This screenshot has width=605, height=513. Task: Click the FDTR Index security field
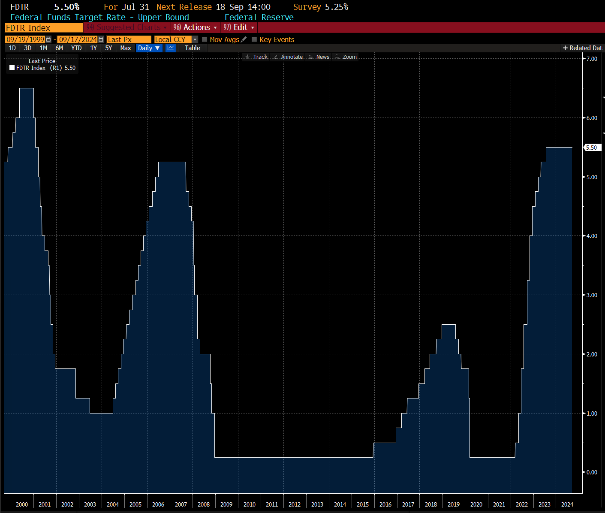pyautogui.click(x=44, y=28)
